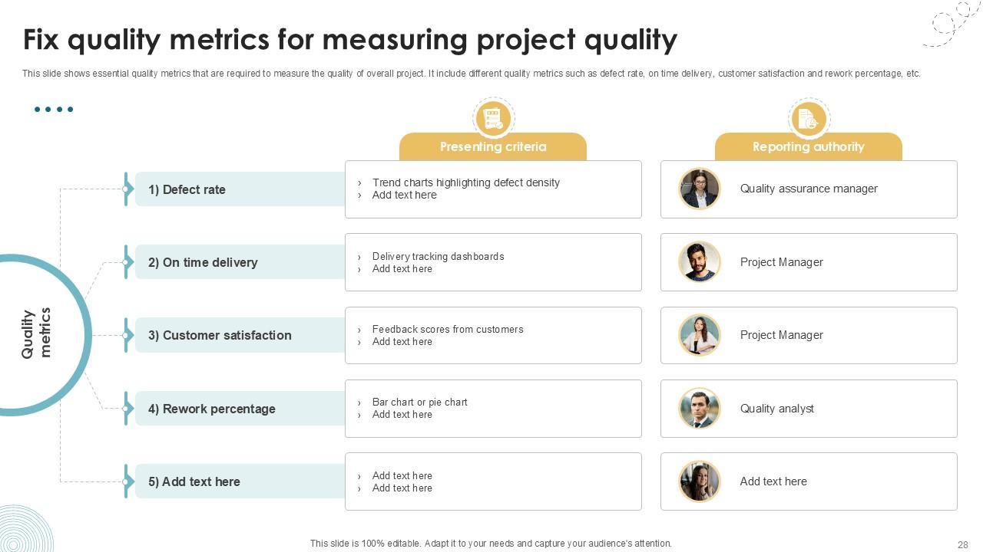Select the 4) Rework percentage label
The height and width of the screenshot is (552, 983).
211,409
